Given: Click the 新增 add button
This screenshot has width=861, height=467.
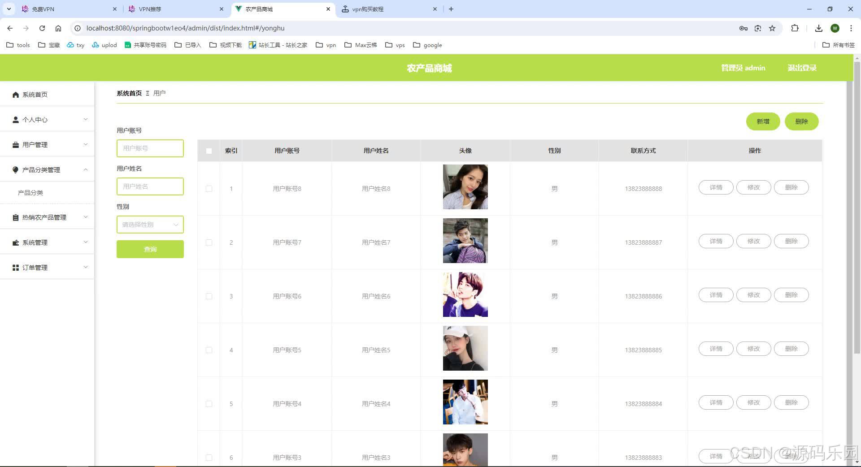Looking at the screenshot, I should point(763,121).
